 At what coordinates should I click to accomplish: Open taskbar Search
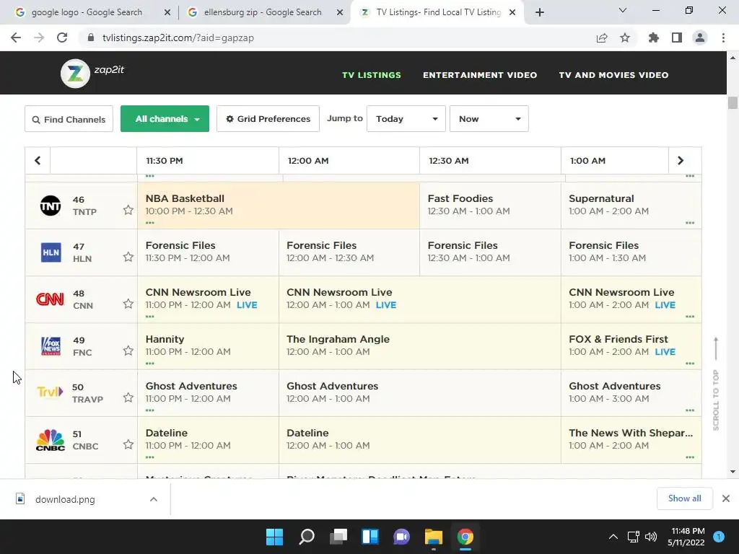(x=306, y=537)
